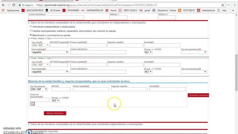The height and width of the screenshot is (134, 238).
Task: Focus the NIF/NIE field in Menores section
Action: pyautogui.click(x=61, y=89)
